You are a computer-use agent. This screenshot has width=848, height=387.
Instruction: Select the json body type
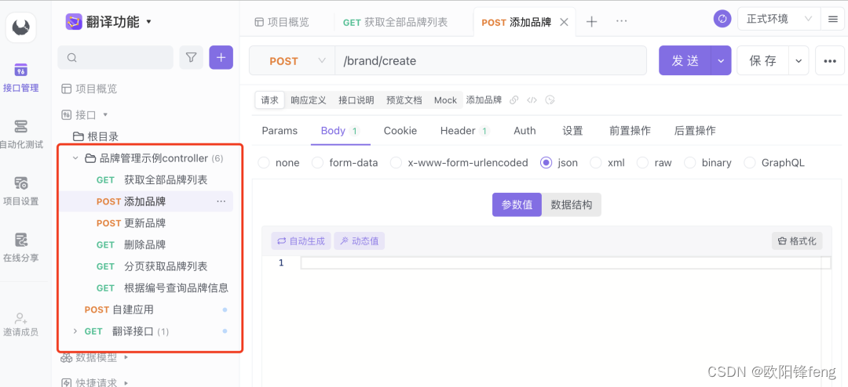(x=546, y=162)
